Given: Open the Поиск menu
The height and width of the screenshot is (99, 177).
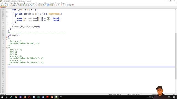Looking at the screenshot, I should (x=11, y=3).
